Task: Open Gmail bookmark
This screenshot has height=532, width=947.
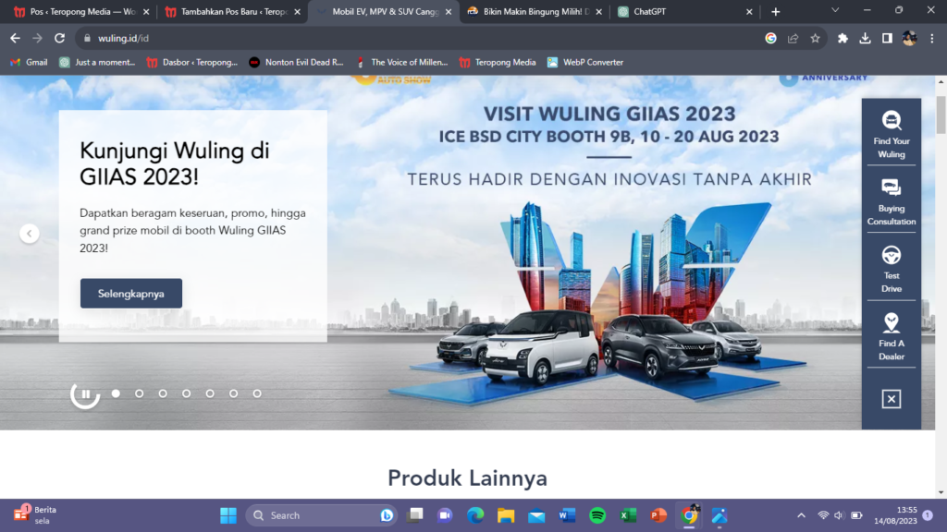Action: [x=29, y=62]
